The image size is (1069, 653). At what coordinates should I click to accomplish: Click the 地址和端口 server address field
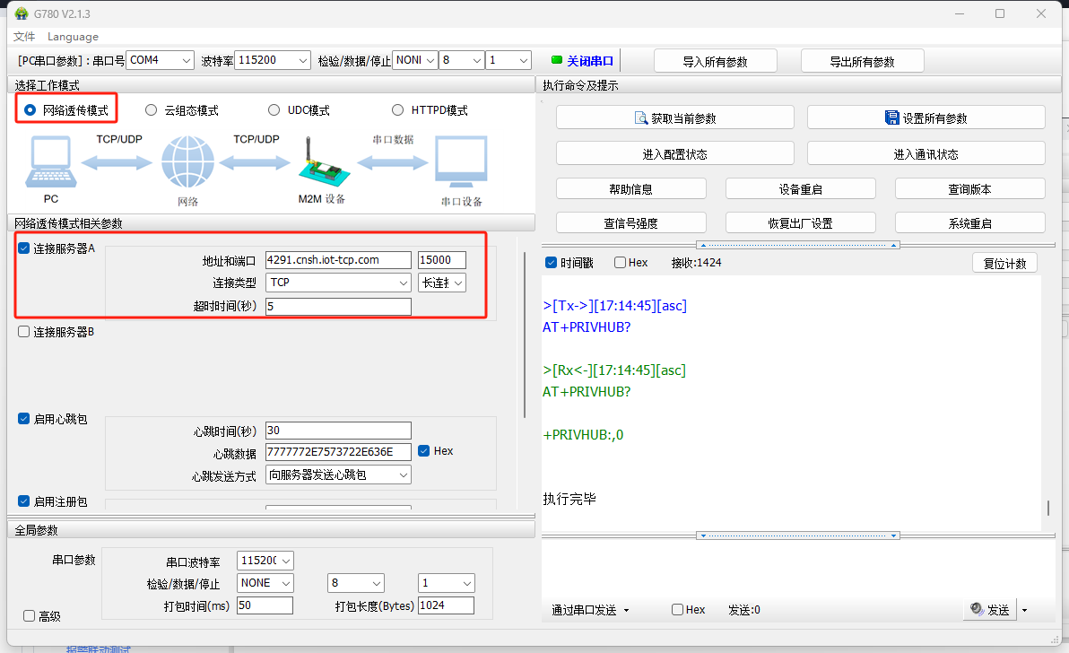coord(338,260)
